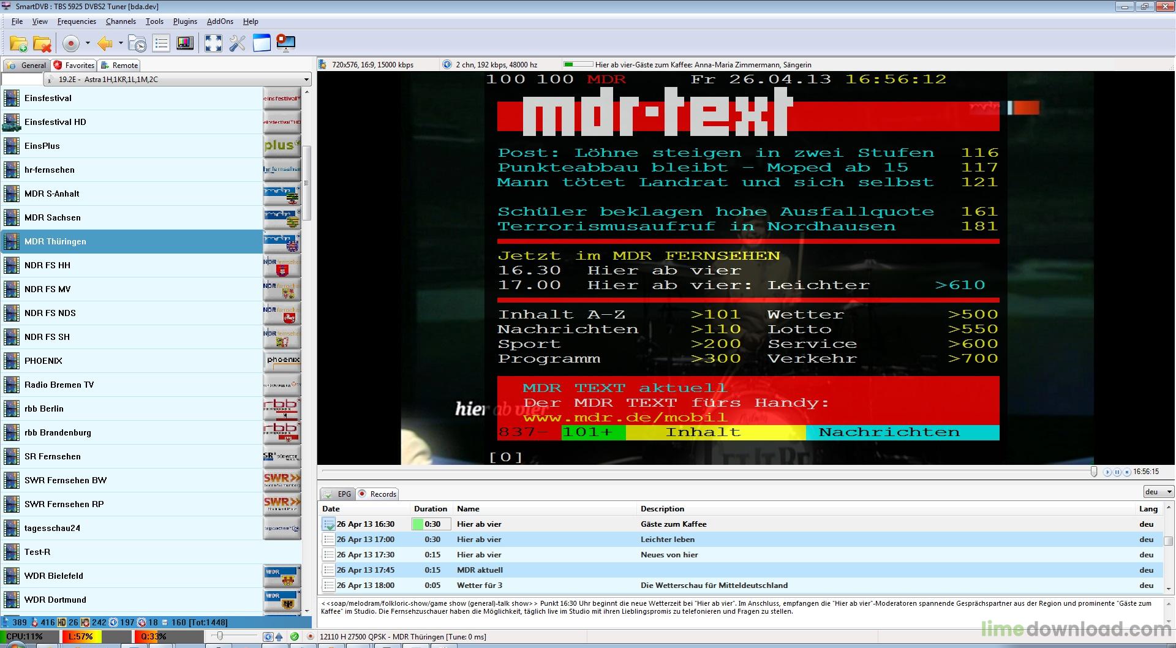Open the Frequencies menu
This screenshot has width=1176, height=648.
click(x=77, y=21)
